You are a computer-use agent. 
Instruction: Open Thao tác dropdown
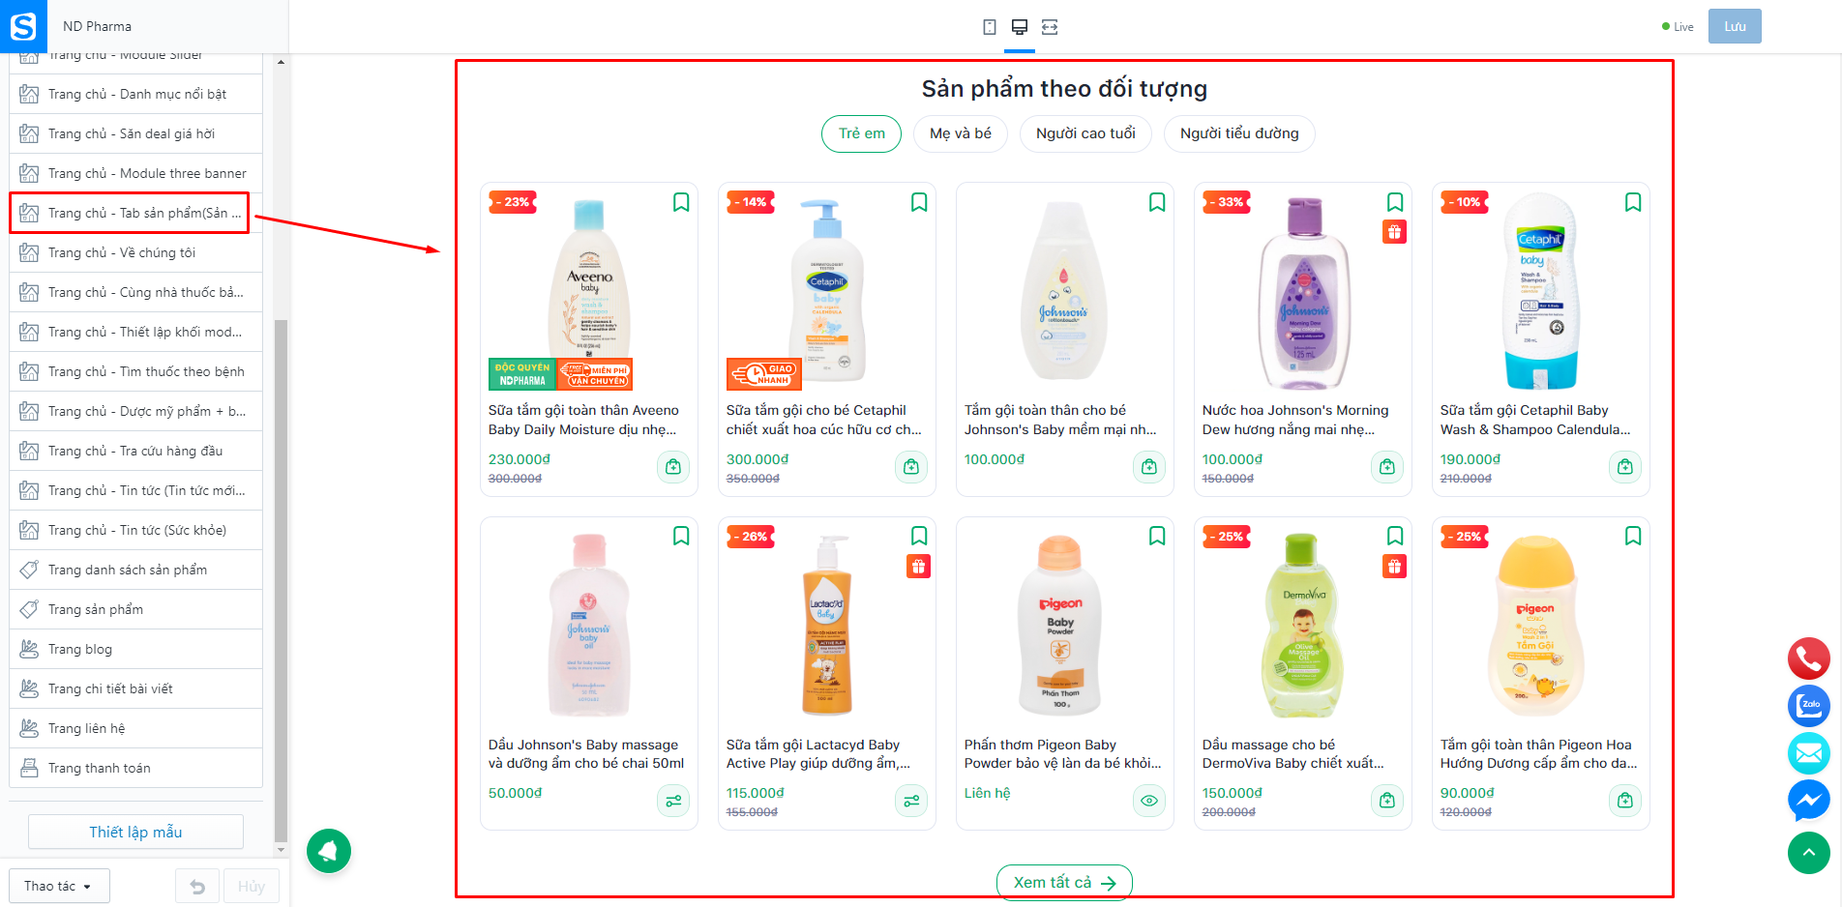tap(59, 886)
